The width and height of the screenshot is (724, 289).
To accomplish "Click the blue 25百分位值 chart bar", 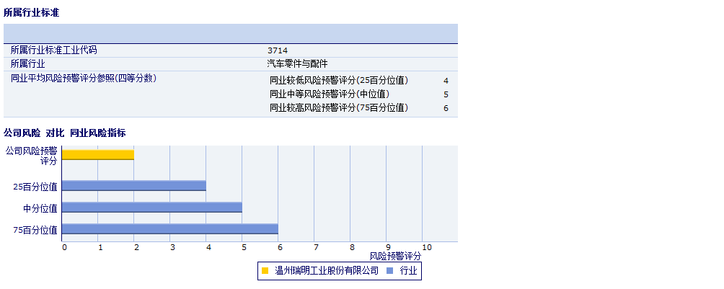I will 134,186.
